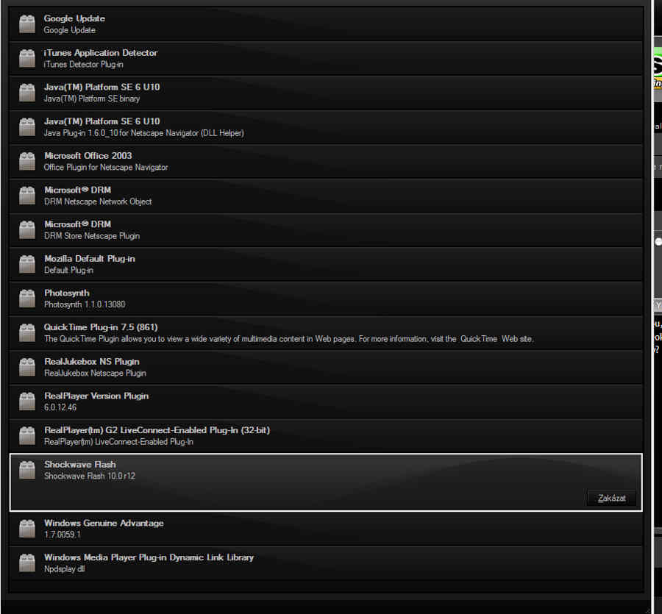Select the Windows Media Player Plug-in Dynamic Link Library title
The image size is (662, 614).
pos(149,557)
